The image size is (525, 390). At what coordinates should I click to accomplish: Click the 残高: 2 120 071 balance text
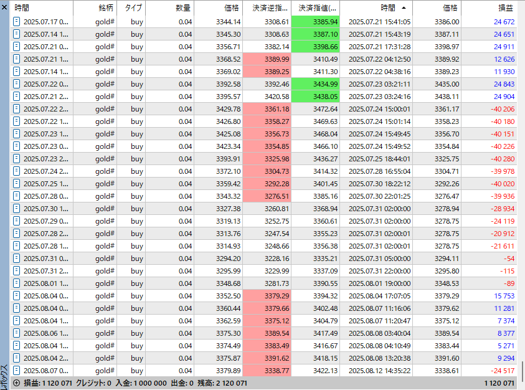[222, 383]
